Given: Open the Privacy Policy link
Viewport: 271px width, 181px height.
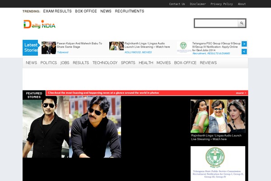Looking at the screenshot, I should (x=221, y=4).
